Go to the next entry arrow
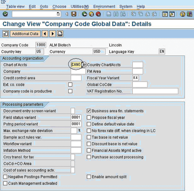The image size is (194, 191). (x=52, y=34)
